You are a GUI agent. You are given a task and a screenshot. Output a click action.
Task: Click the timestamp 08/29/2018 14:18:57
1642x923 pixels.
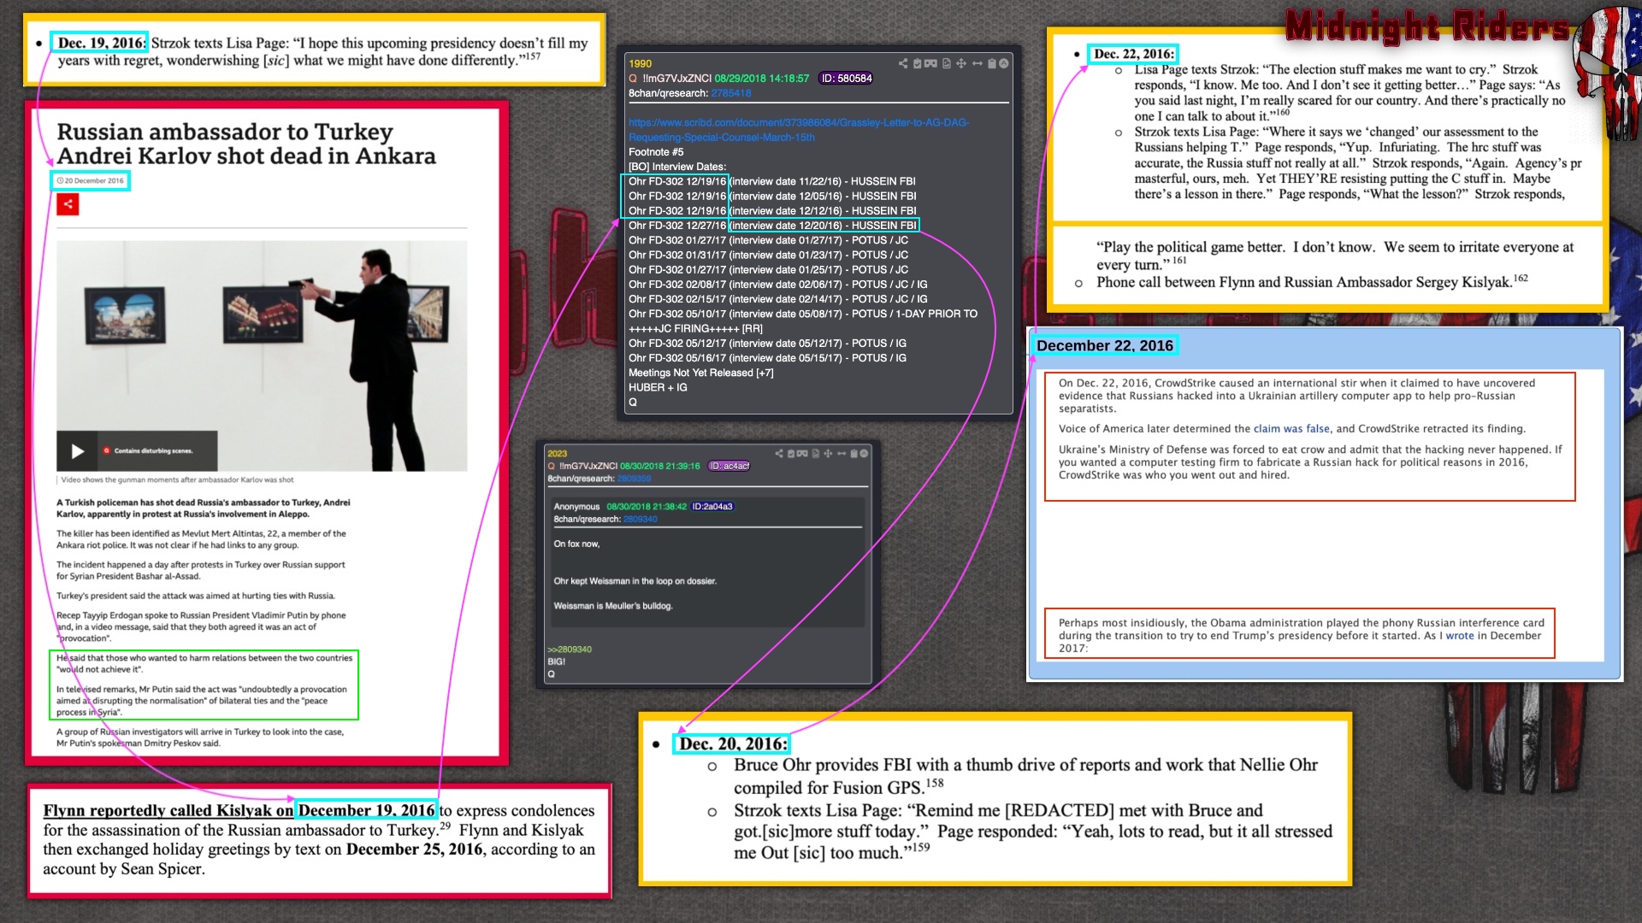pyautogui.click(x=761, y=79)
